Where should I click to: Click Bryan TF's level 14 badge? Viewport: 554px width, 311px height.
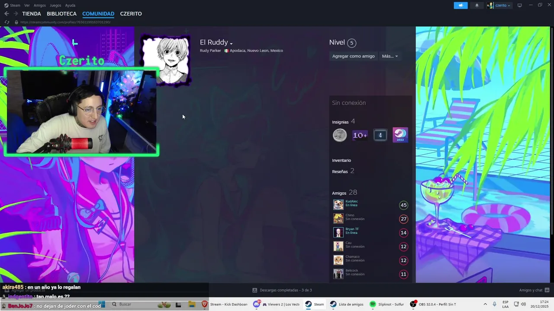(x=403, y=233)
